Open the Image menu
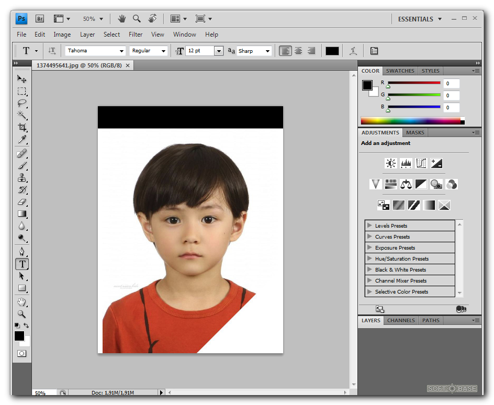Viewport: 494px width, 405px height. click(x=62, y=35)
